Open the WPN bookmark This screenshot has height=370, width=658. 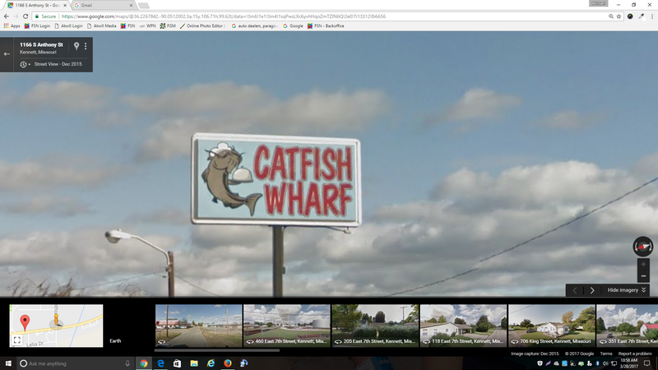147,26
